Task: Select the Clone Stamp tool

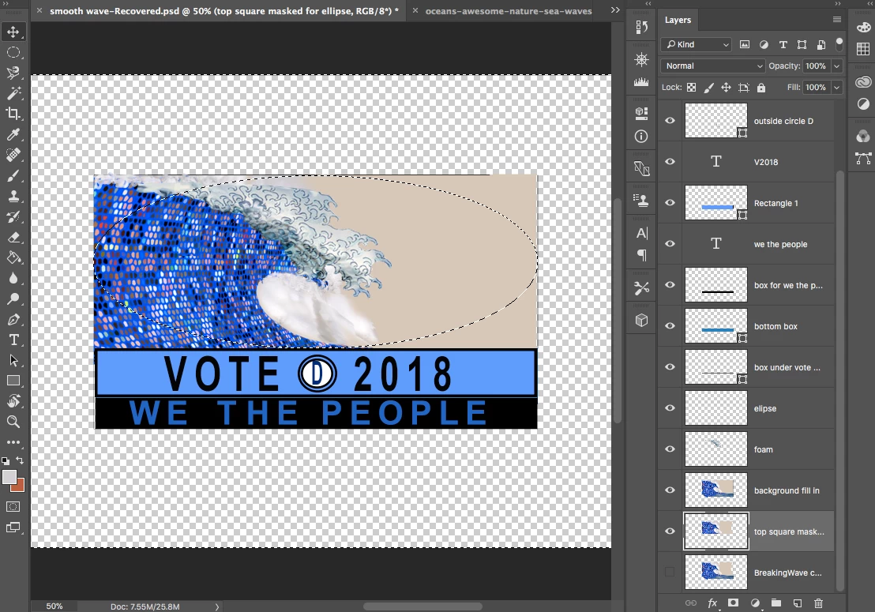Action: pos(13,197)
